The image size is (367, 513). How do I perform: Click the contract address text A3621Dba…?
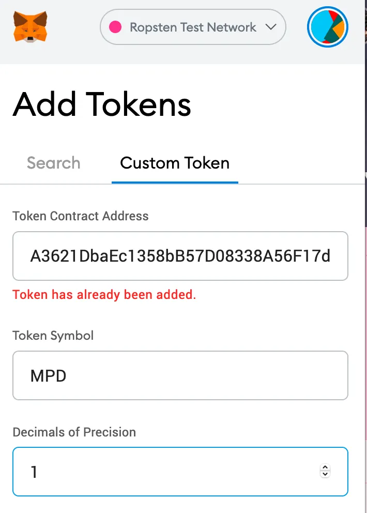180,256
